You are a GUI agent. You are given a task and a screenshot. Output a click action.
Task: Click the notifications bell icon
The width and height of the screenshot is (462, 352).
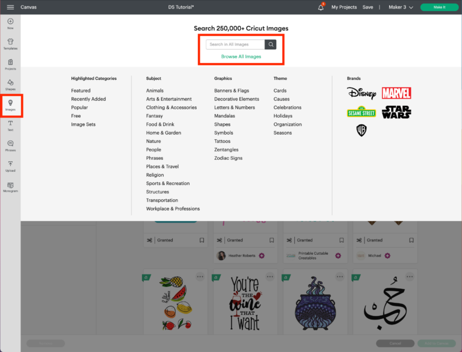pyautogui.click(x=321, y=7)
